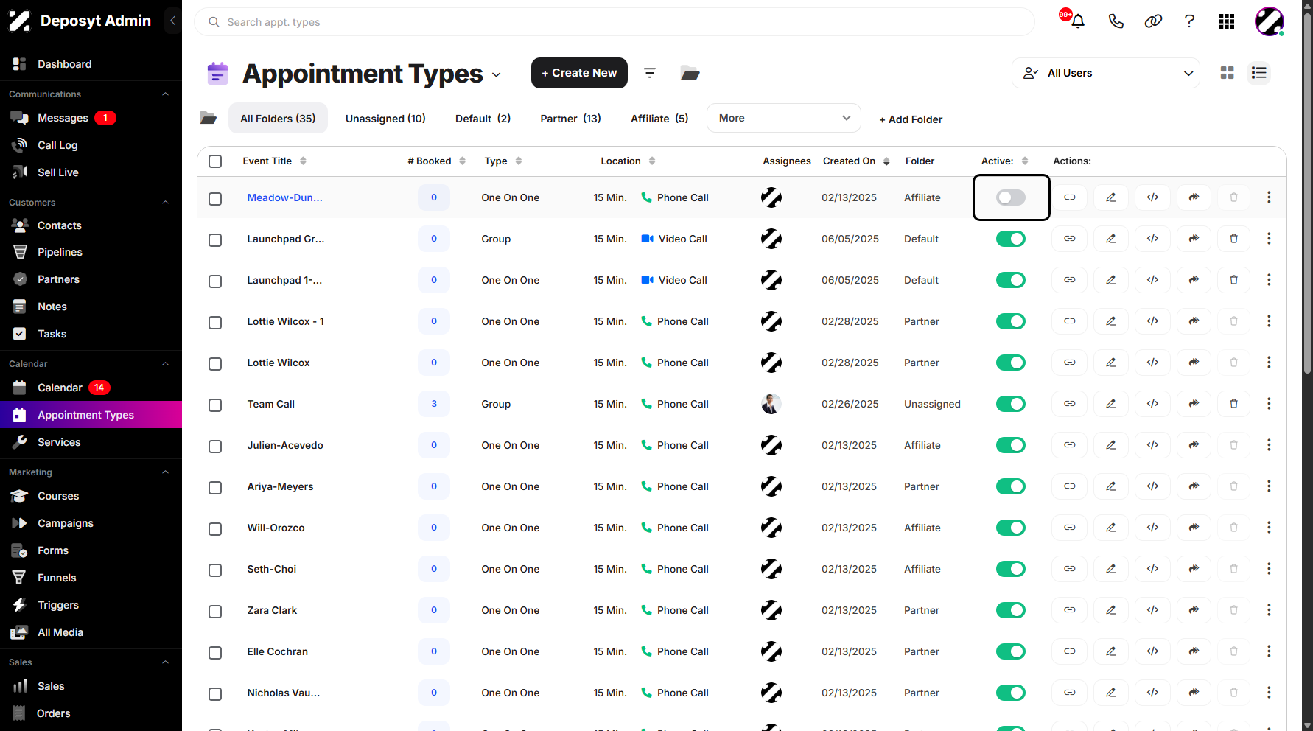Copy link icon for Launchpad Gr... row

[x=1070, y=239]
